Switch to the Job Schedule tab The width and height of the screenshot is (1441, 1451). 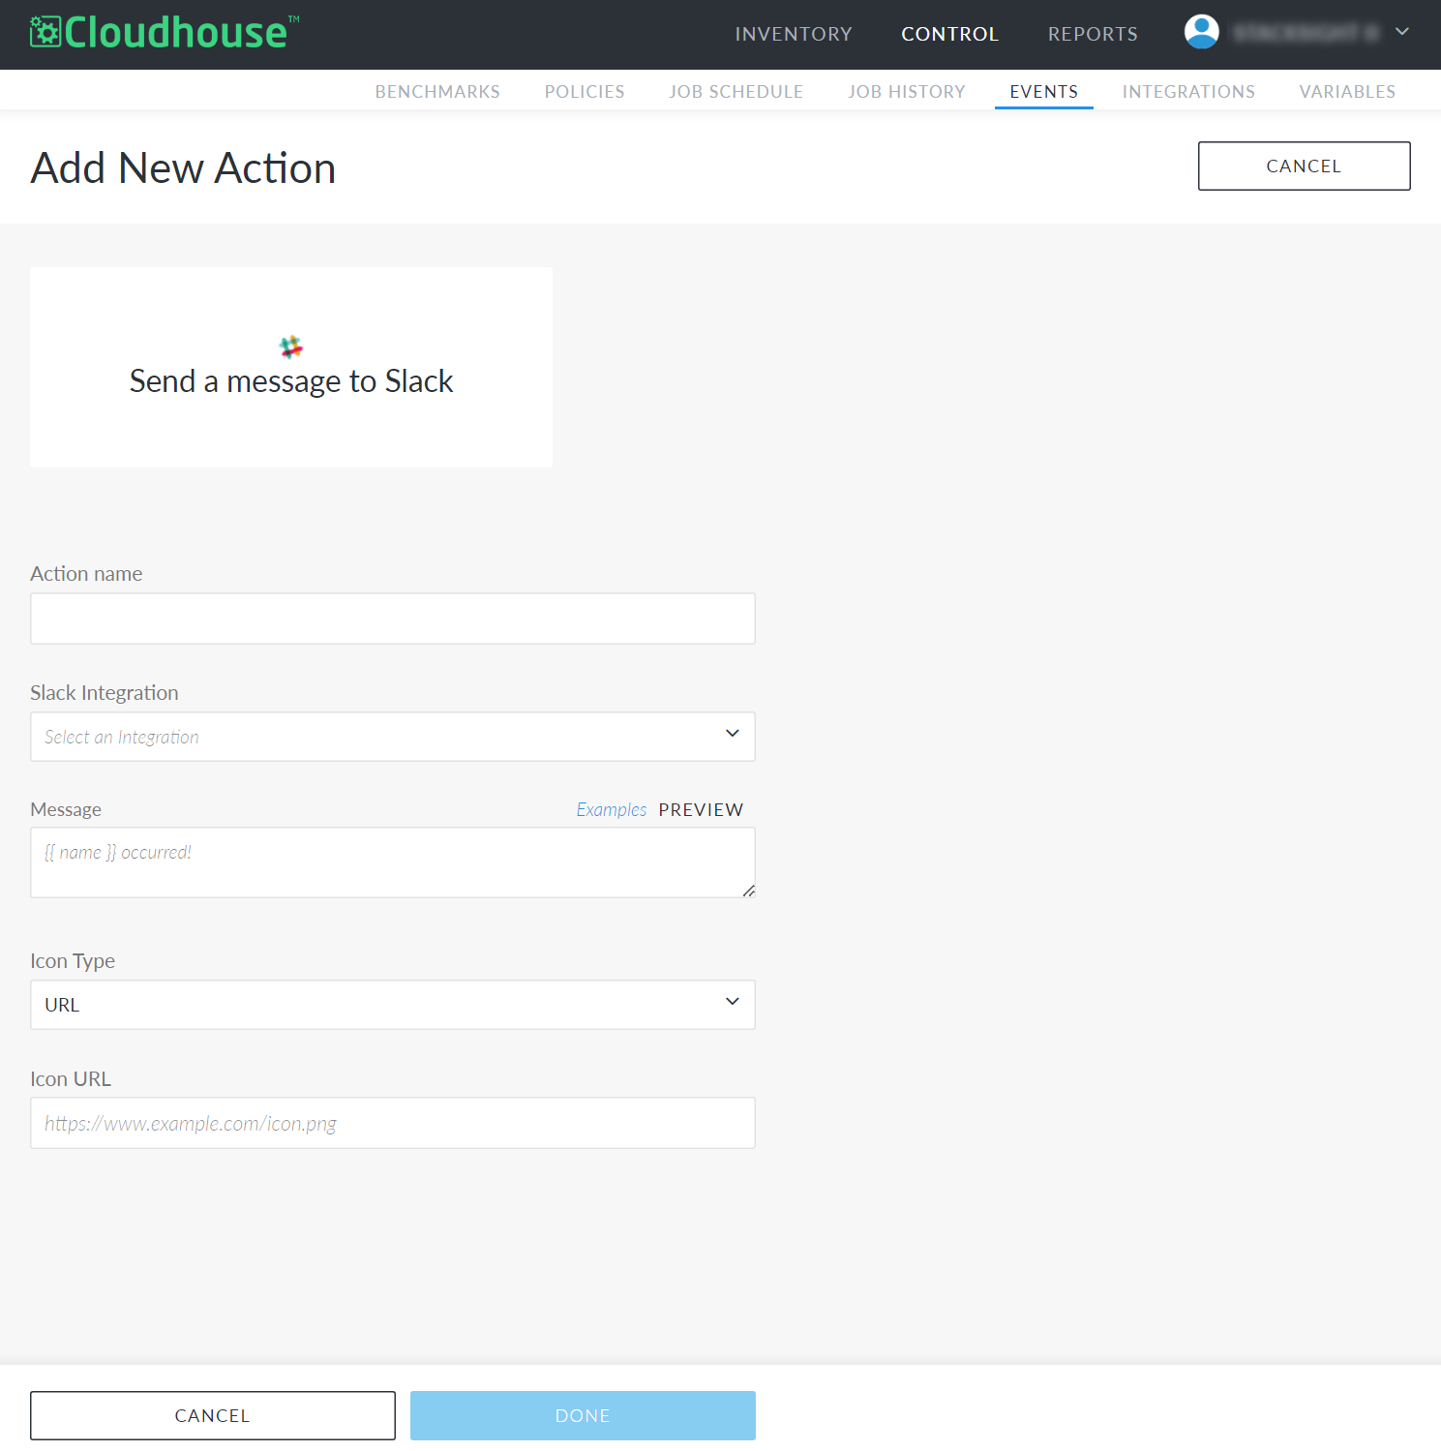click(736, 91)
